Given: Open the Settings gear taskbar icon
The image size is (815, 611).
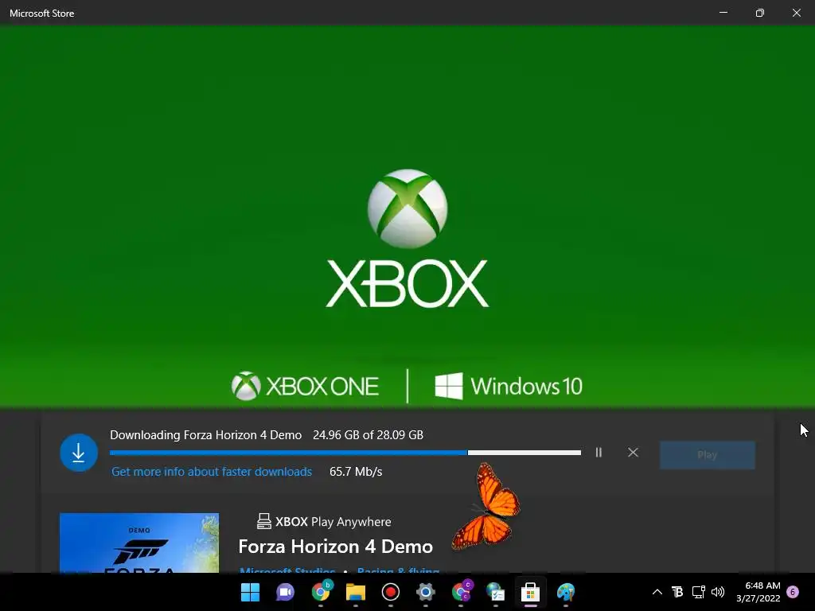Looking at the screenshot, I should click(x=425, y=592).
